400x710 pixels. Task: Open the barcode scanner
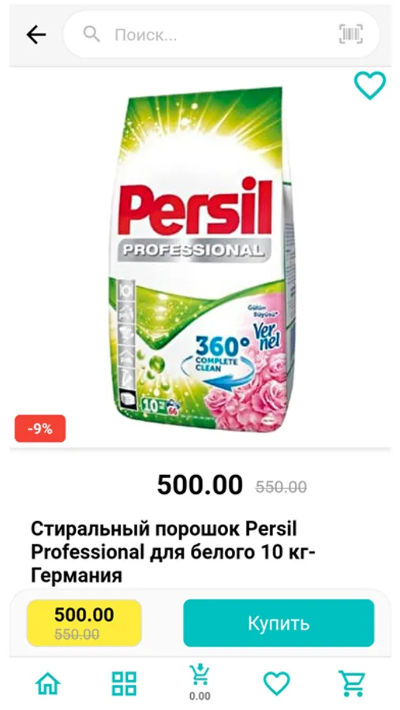(x=350, y=34)
